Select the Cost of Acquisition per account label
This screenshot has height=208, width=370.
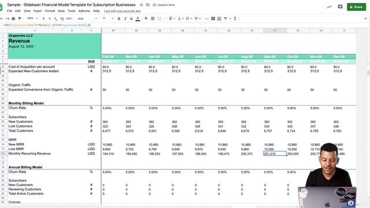tap(32, 67)
